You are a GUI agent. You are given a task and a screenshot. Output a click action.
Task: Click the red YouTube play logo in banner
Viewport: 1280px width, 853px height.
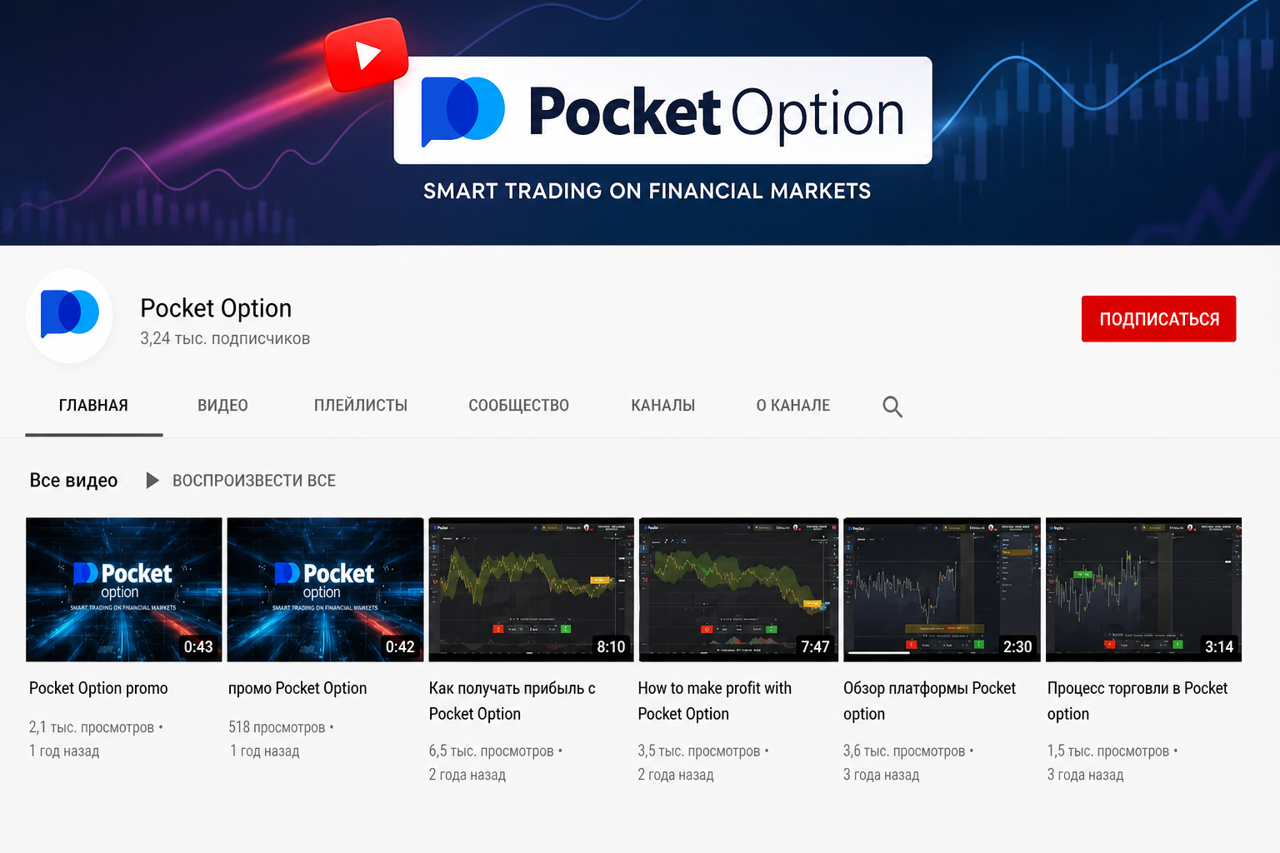click(367, 55)
